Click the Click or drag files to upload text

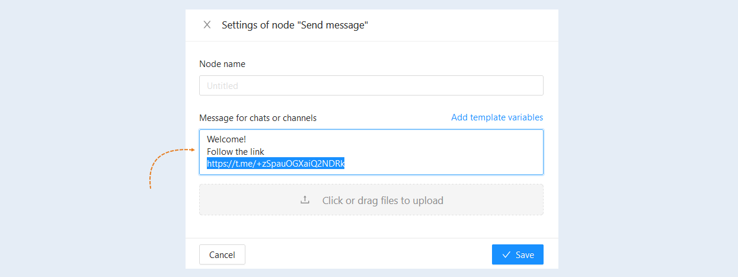click(x=383, y=200)
